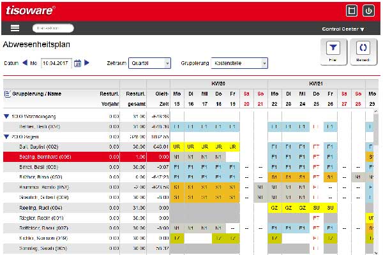Viewport: 383px width, 255px height.
Task: Click the Refresh button
Action: pyautogui.click(x=363, y=51)
